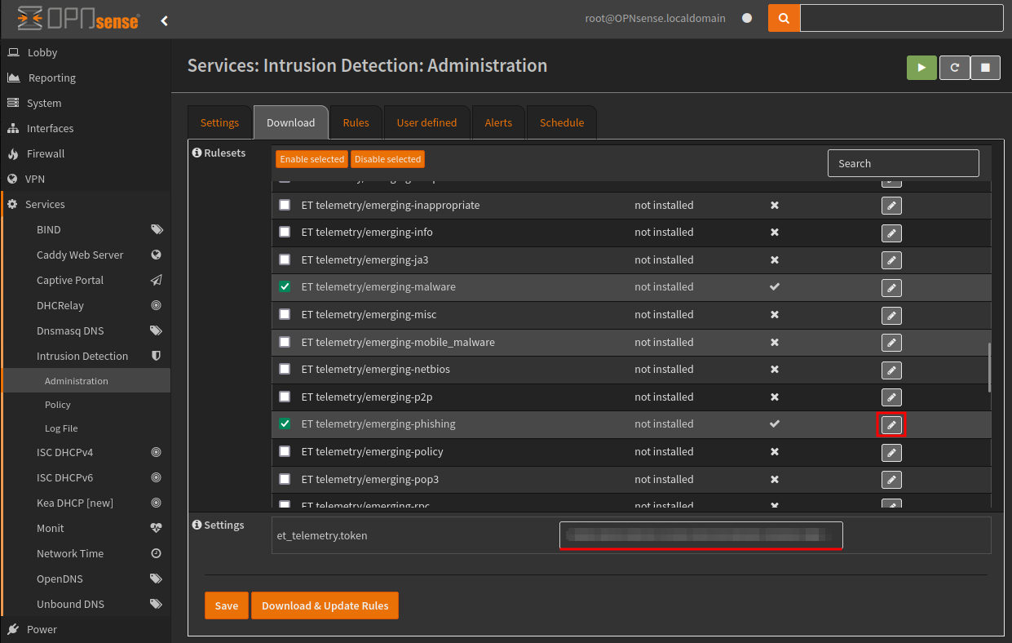The width and height of the screenshot is (1012, 643).
Task: Check the emerging-ja3 ruleset checkbox
Action: 285,259
